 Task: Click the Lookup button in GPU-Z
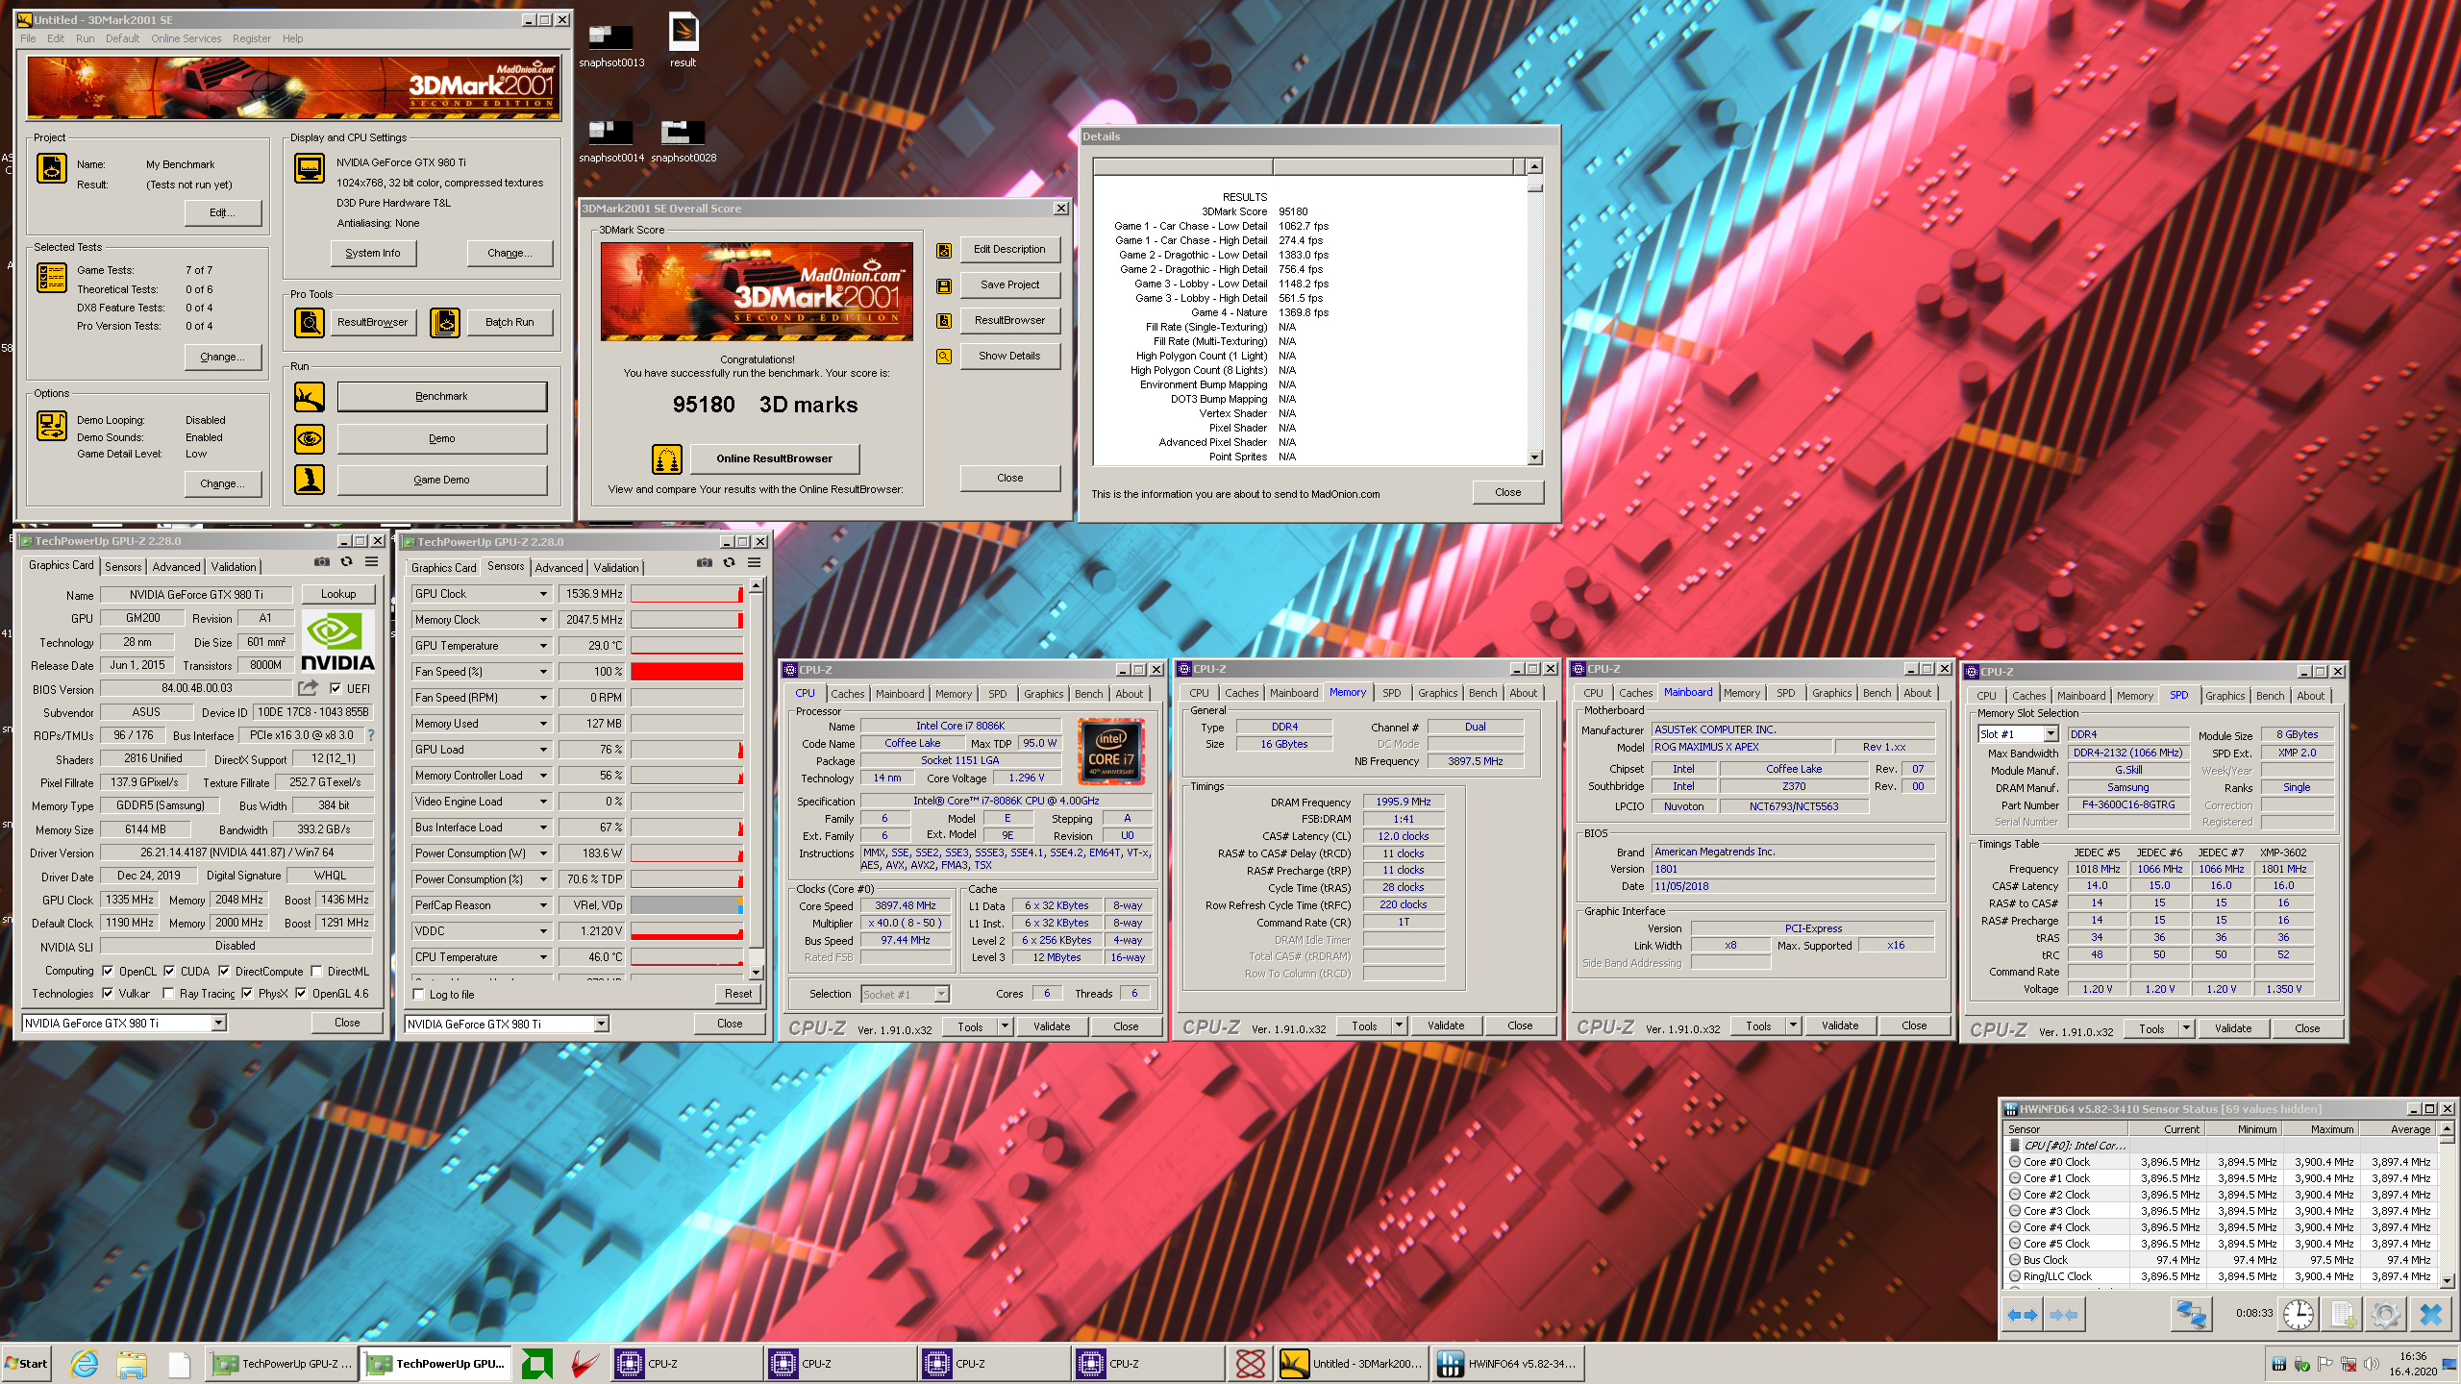pyautogui.click(x=338, y=594)
